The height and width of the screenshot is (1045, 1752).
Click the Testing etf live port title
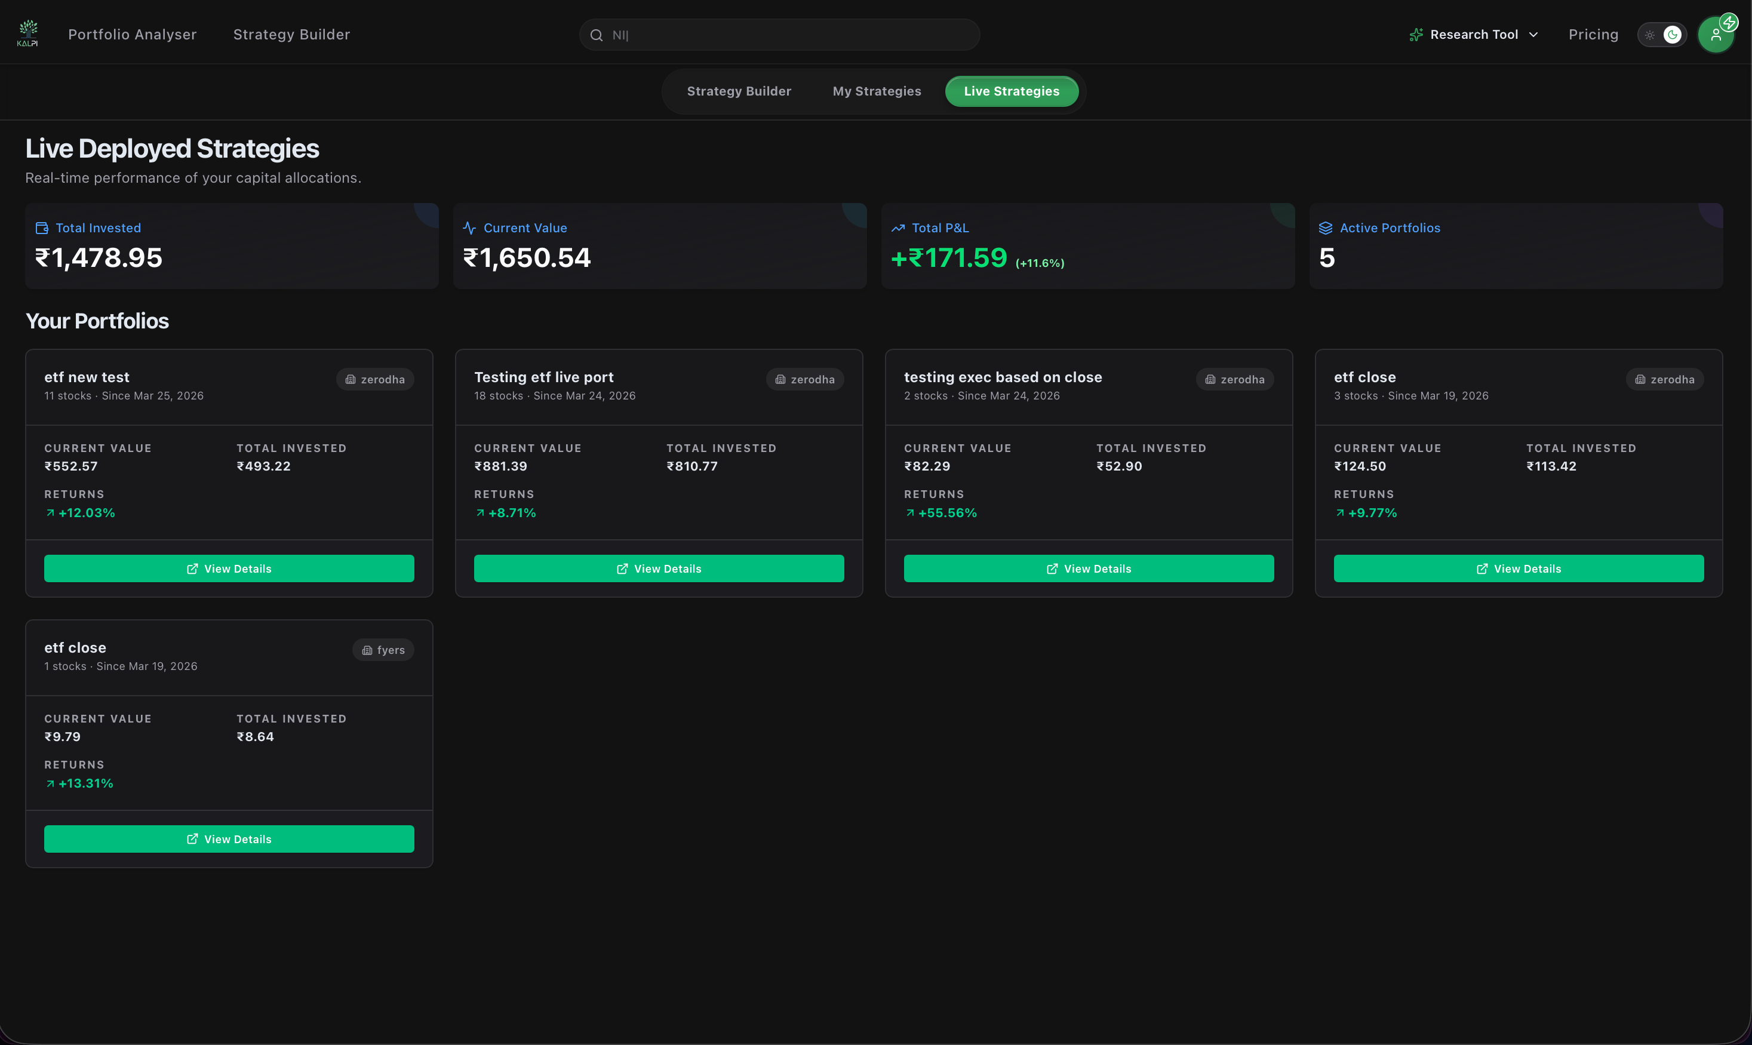(x=543, y=377)
